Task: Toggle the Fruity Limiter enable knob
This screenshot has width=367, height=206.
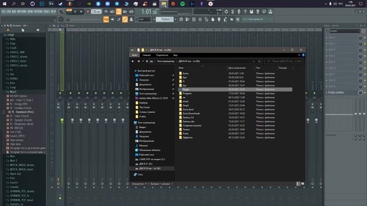Action: pos(361,93)
